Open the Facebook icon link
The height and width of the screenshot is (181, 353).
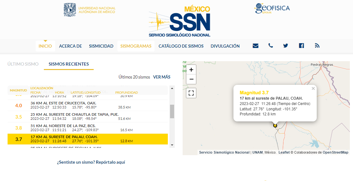pos(301,46)
